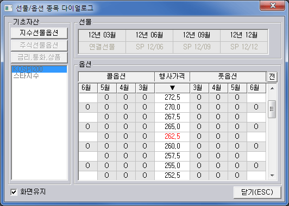
Task: Select the 12년 06월 futures cell
Action: 149,35
